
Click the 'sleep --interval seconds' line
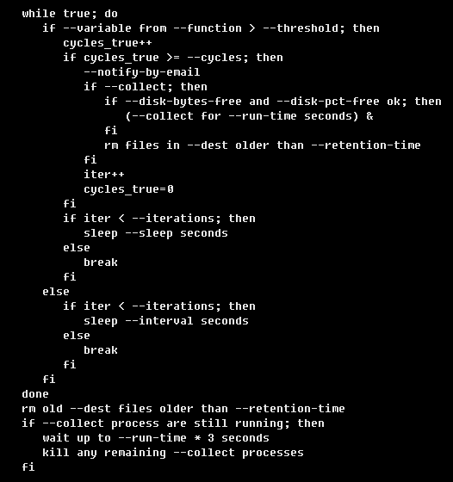coord(166,321)
